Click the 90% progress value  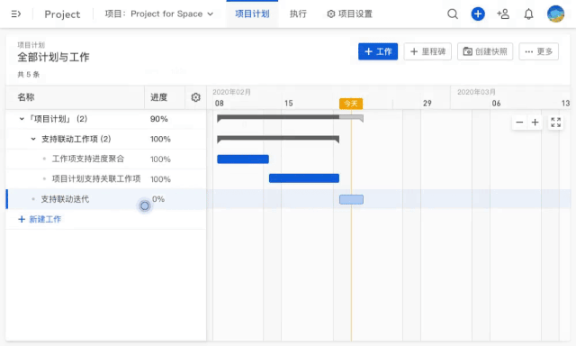click(x=159, y=119)
